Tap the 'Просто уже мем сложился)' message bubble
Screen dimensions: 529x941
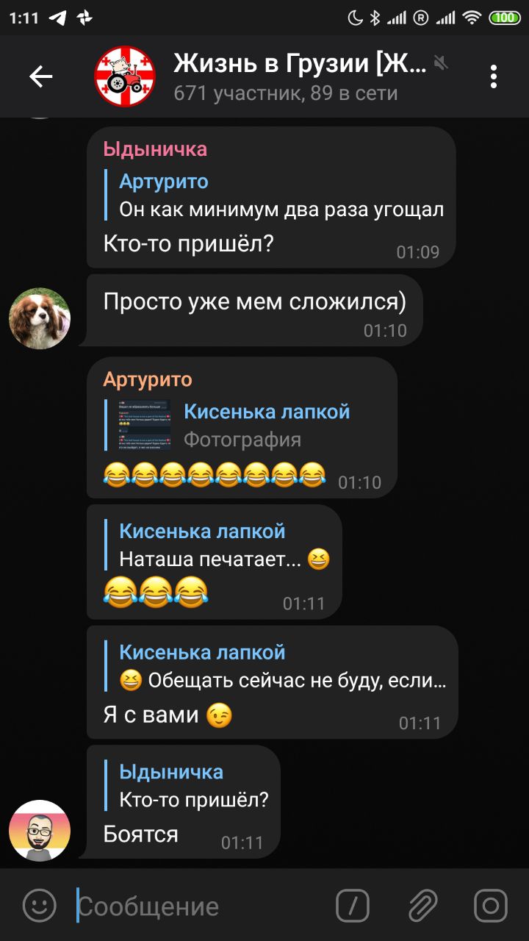click(x=254, y=310)
